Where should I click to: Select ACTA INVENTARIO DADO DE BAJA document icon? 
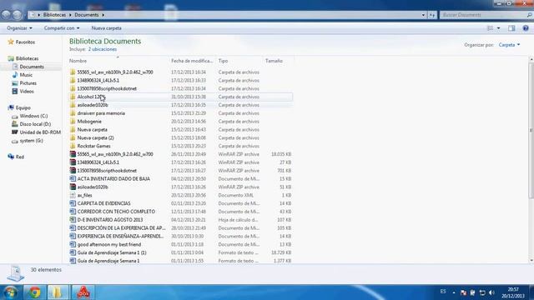click(73, 178)
